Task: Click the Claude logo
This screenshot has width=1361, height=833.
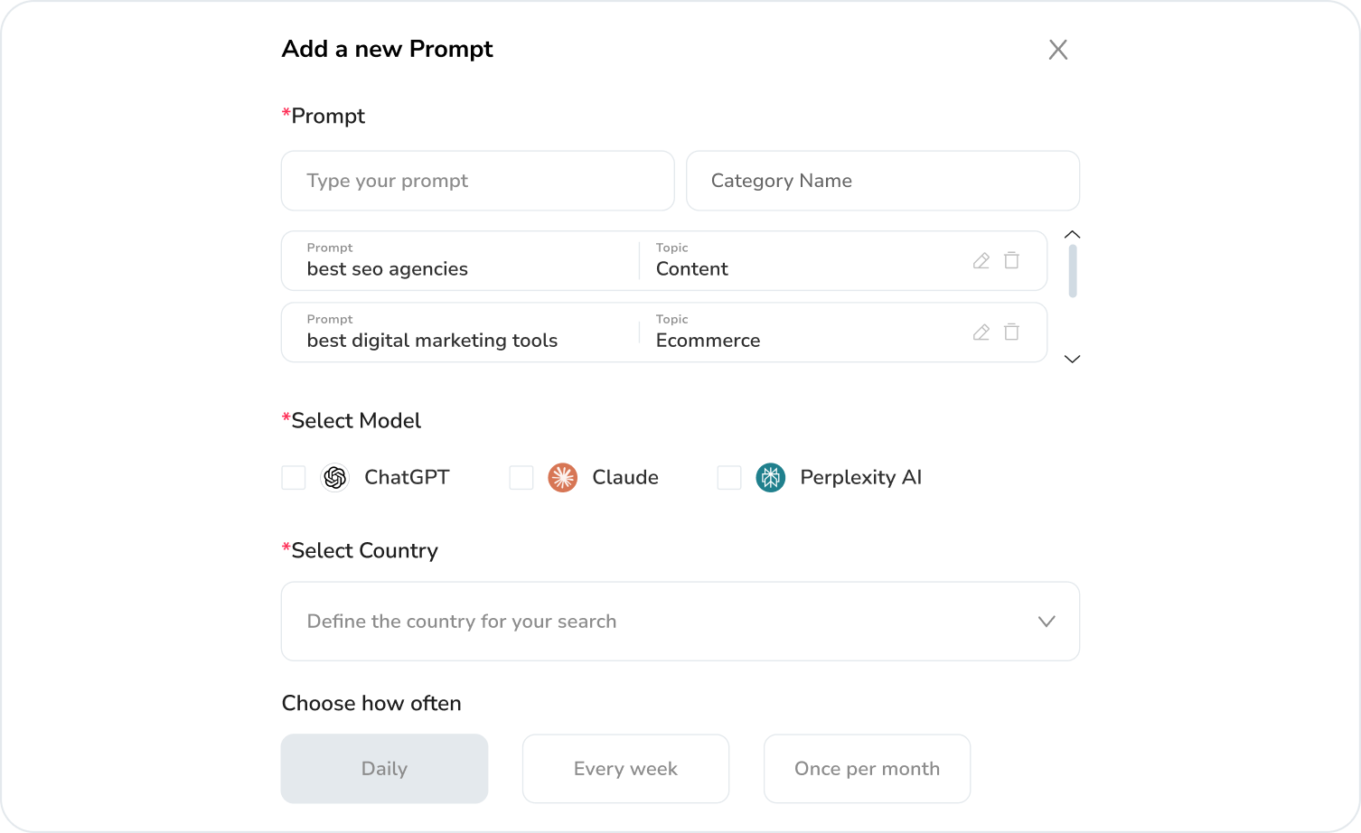Action: pos(562,477)
